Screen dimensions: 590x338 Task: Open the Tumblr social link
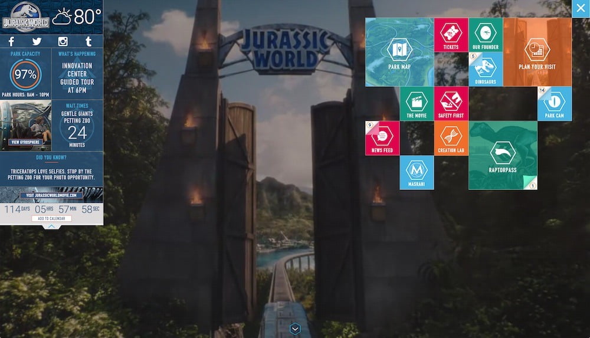88,41
